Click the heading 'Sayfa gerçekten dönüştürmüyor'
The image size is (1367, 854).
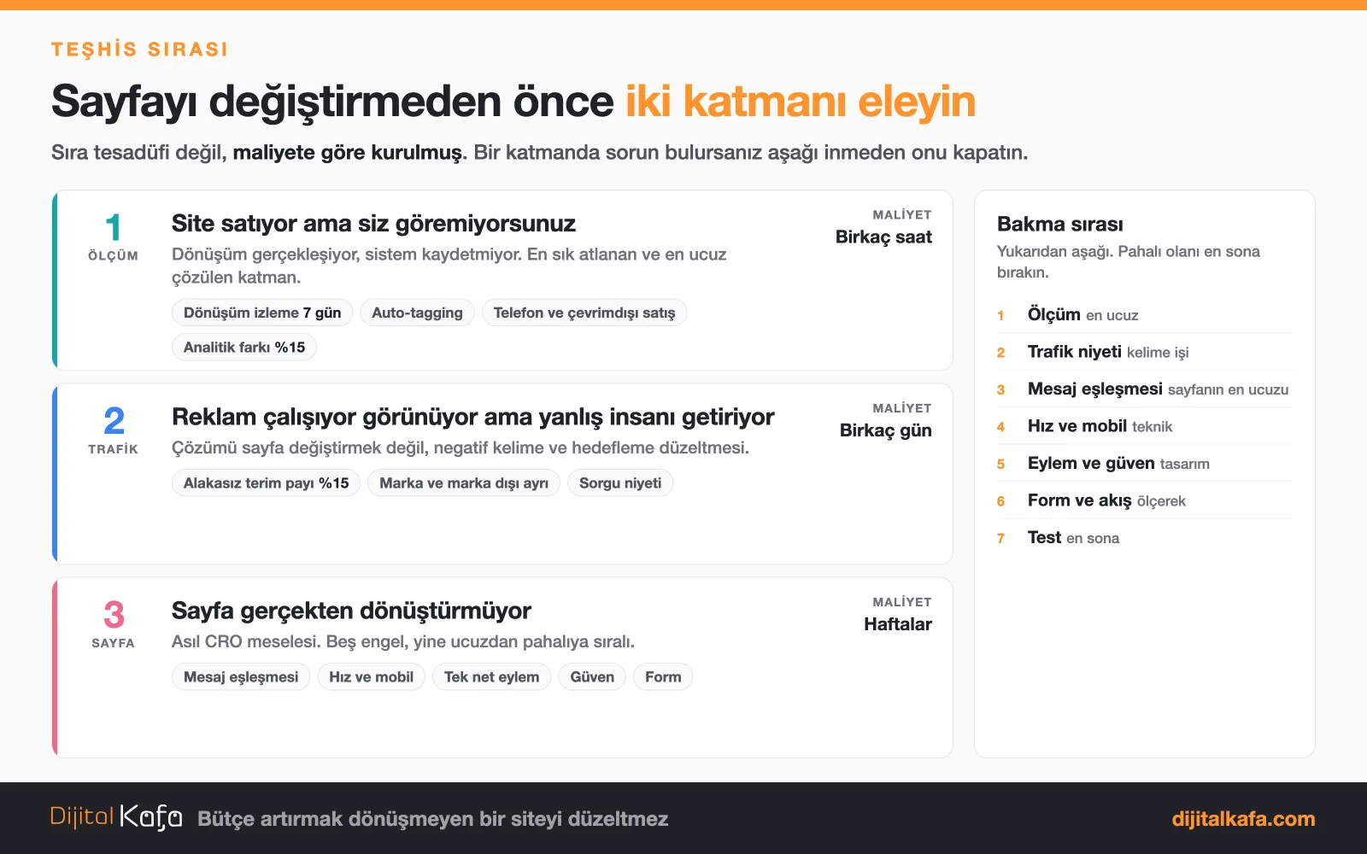(x=351, y=611)
